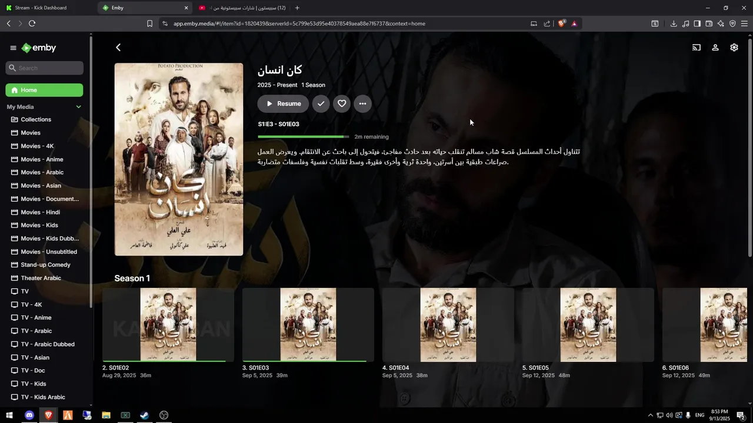Open File Explorer from the taskbar
This screenshot has width=753, height=423.
coord(106,415)
